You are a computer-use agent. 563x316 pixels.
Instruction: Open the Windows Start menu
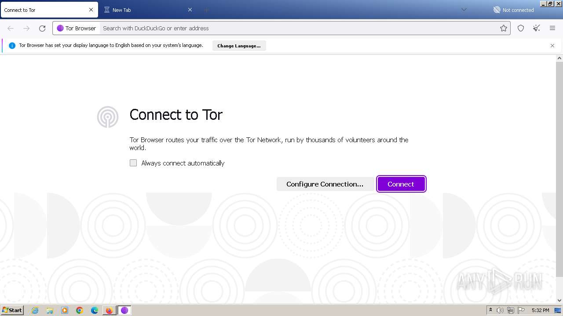point(12,310)
